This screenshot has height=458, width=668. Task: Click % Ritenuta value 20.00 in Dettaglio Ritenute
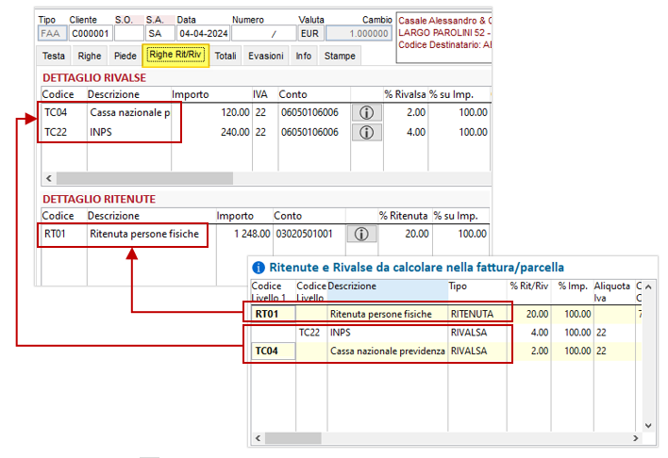417,234
